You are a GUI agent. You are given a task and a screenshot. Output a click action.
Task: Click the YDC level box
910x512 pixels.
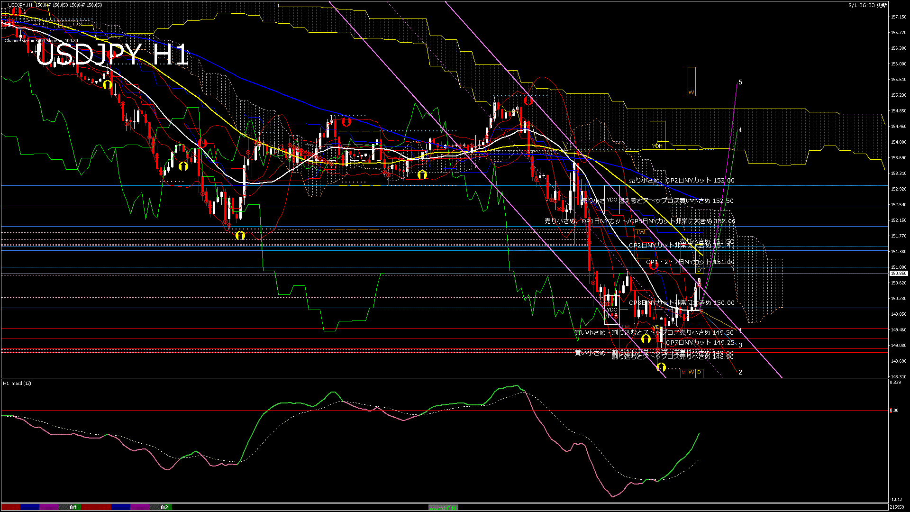(x=612, y=310)
